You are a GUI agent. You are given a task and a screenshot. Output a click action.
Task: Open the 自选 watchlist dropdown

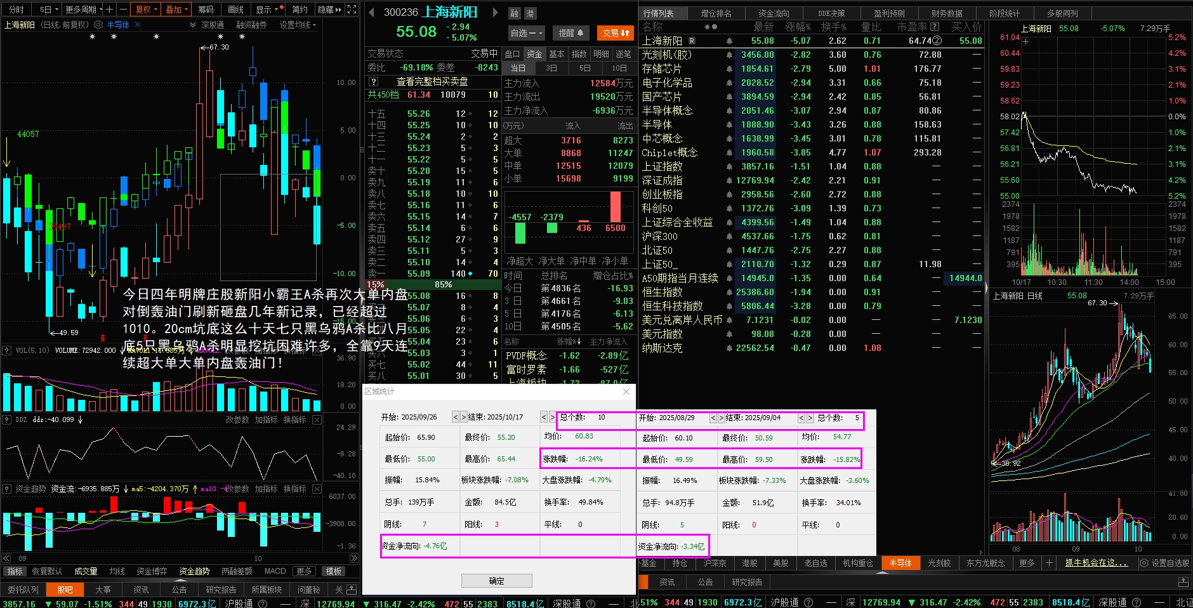click(526, 33)
